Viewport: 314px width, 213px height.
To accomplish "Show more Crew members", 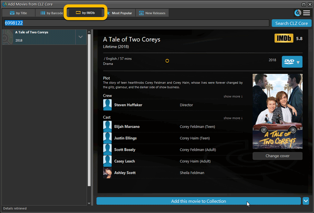I will pos(233,96).
